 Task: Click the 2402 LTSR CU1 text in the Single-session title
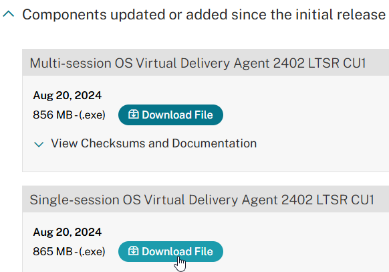tap(328, 200)
